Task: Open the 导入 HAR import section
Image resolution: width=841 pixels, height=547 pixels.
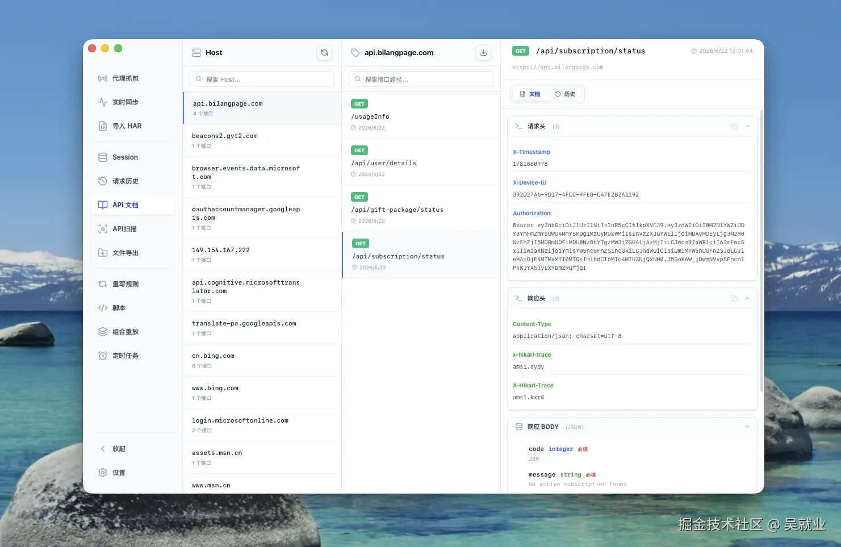Action: (132, 126)
